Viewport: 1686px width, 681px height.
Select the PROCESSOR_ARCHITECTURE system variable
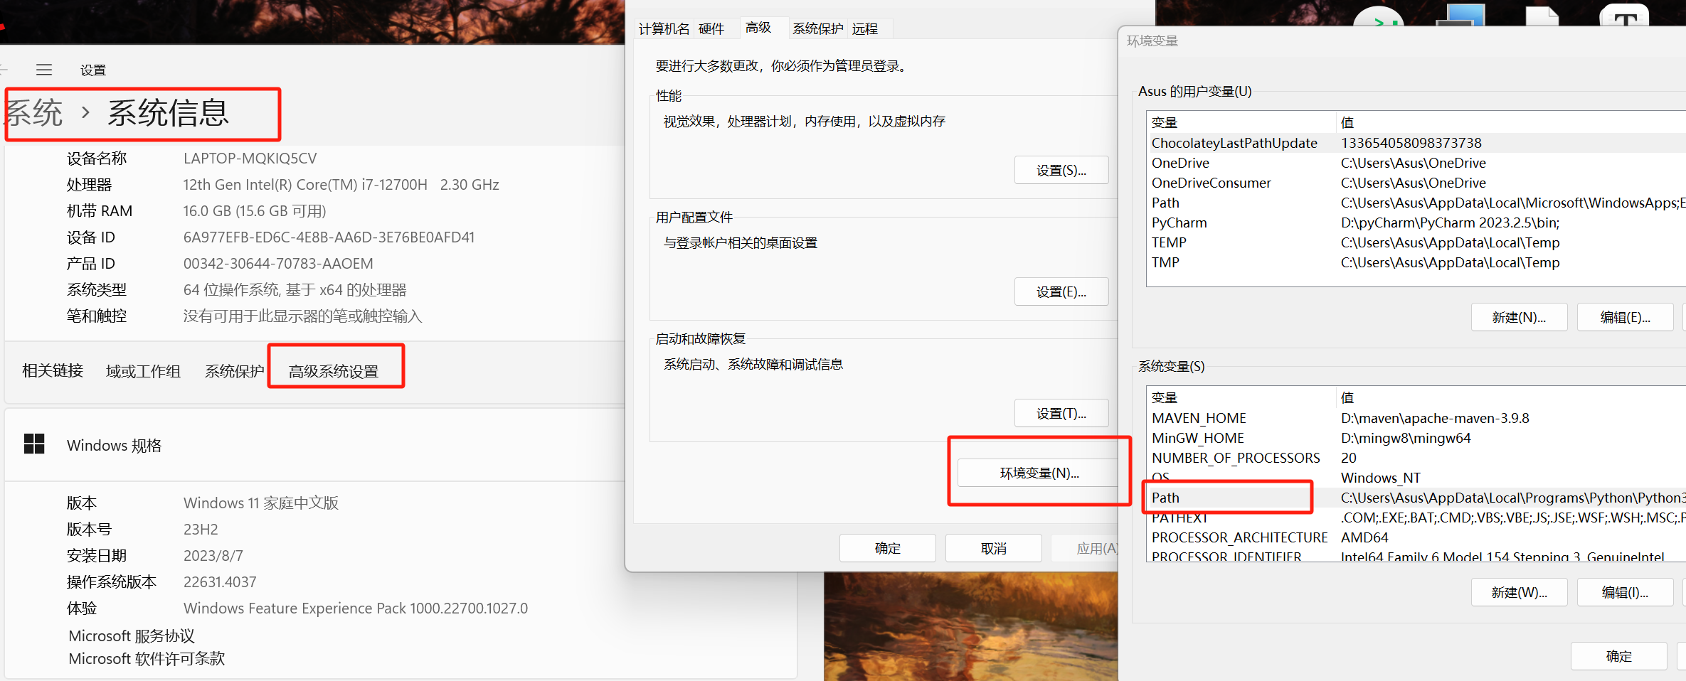(1416, 537)
